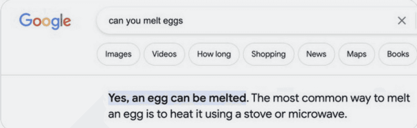Switch to the Videos results chip
Screen dimensions: 417x128
164,54
